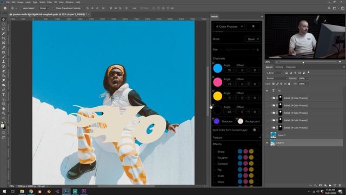Click the Inklab play button
This screenshot has height=195, width=346.
254,27
